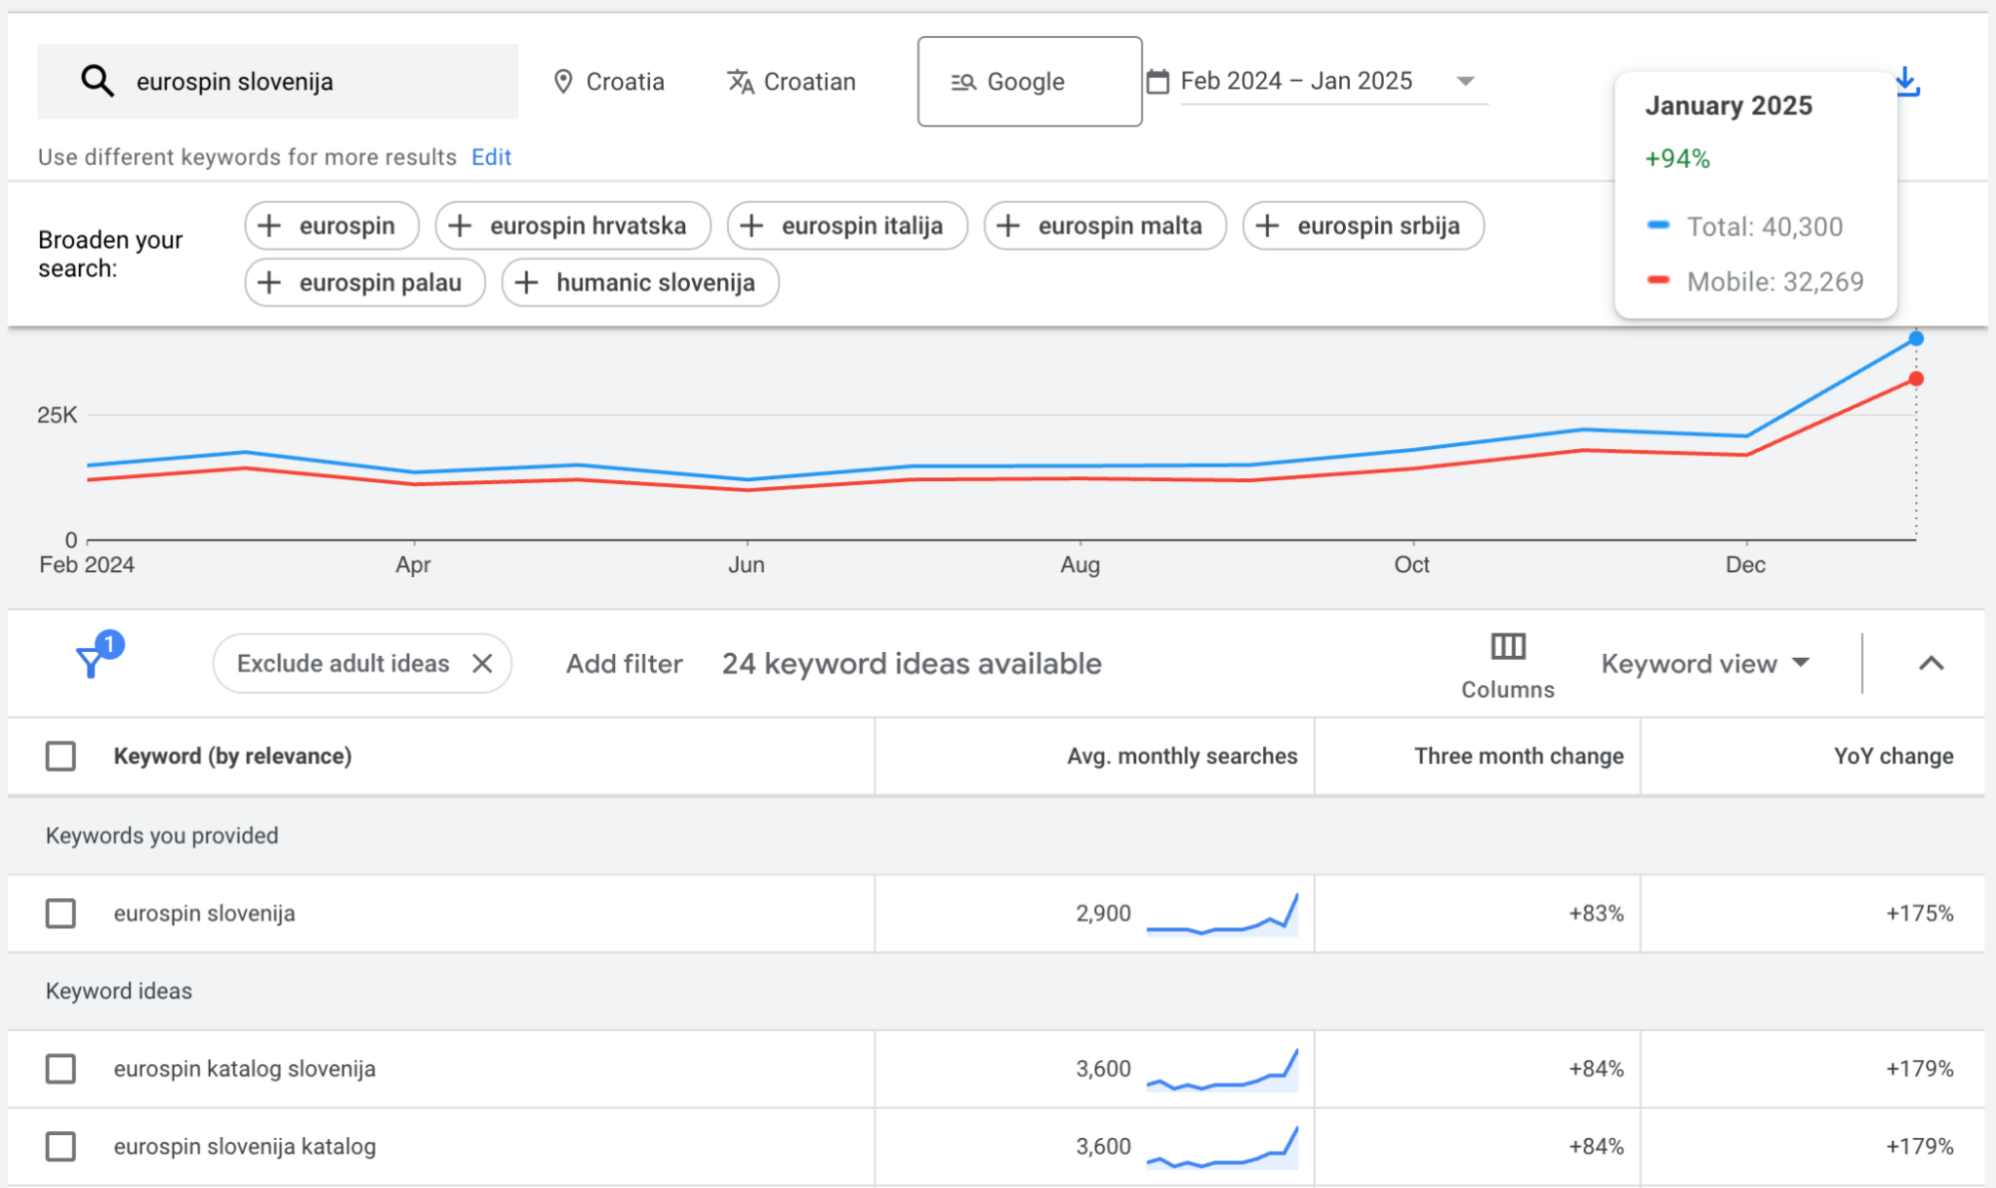
Task: Click the blue Total data point on chart
Action: pos(1916,339)
